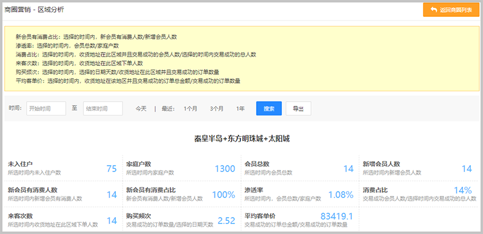Click the 购买频次 value 2.52

pos(226,221)
